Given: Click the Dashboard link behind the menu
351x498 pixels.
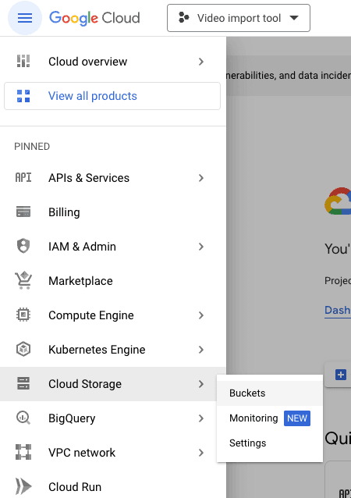Looking at the screenshot, I should tap(338, 310).
